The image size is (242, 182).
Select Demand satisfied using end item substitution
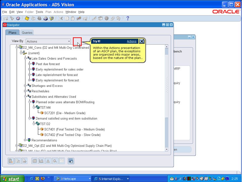pos(67,118)
